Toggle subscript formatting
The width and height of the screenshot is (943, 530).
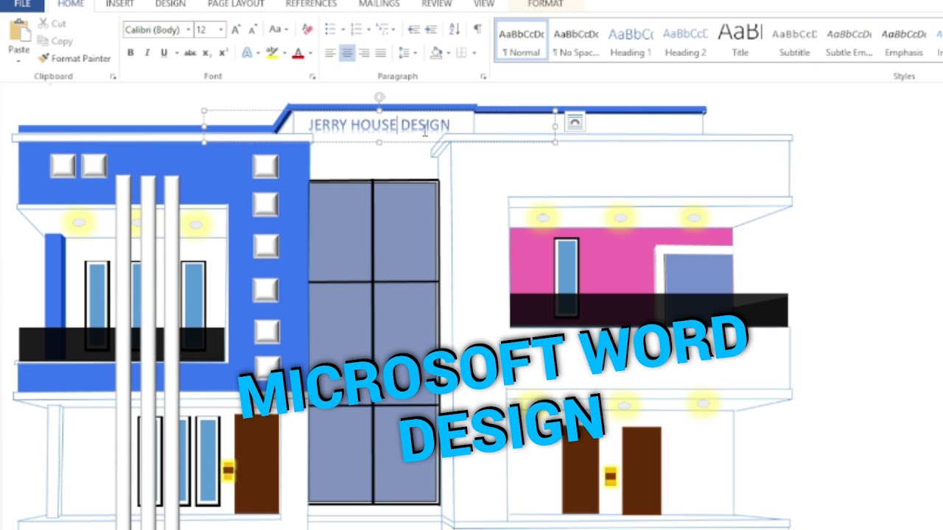(206, 53)
